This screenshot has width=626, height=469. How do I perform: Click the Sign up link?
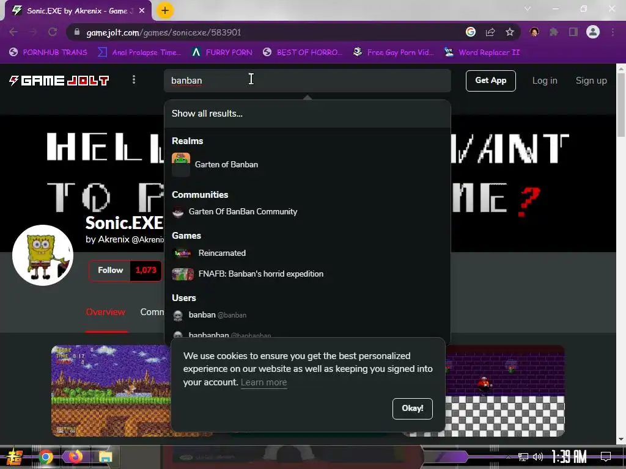(x=591, y=81)
